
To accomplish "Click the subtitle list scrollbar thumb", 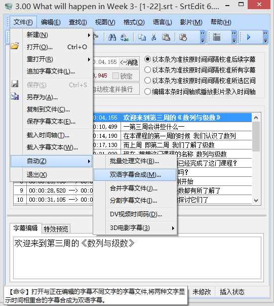I will pyautogui.click(x=256, y=137).
